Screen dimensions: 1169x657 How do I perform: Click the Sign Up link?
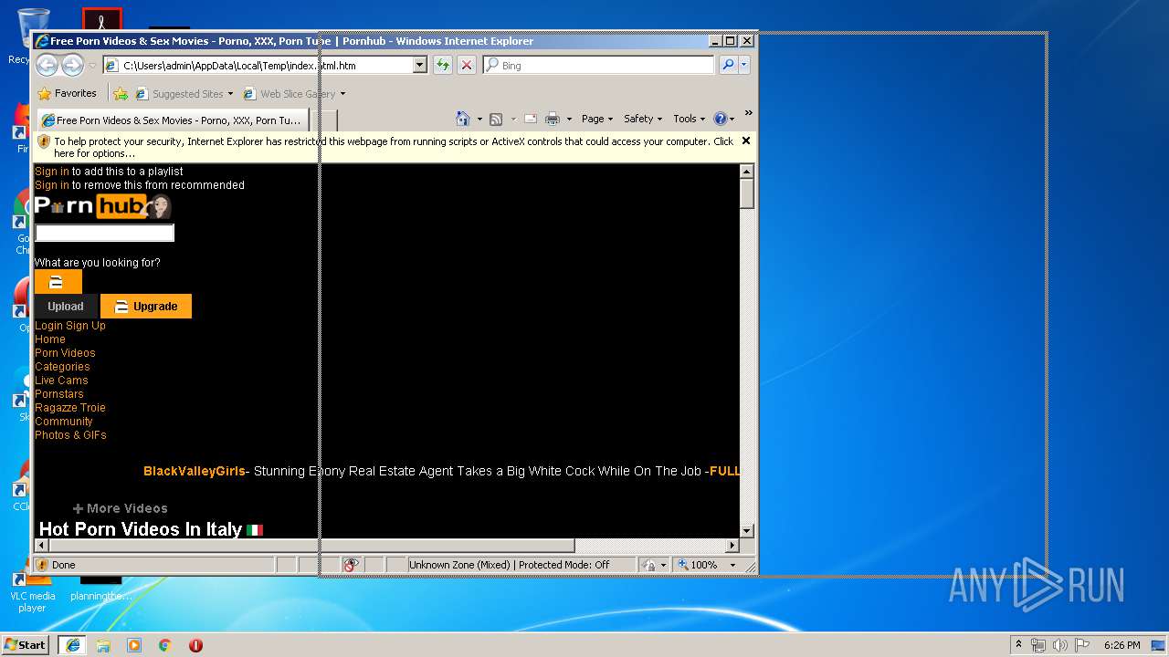click(x=86, y=326)
